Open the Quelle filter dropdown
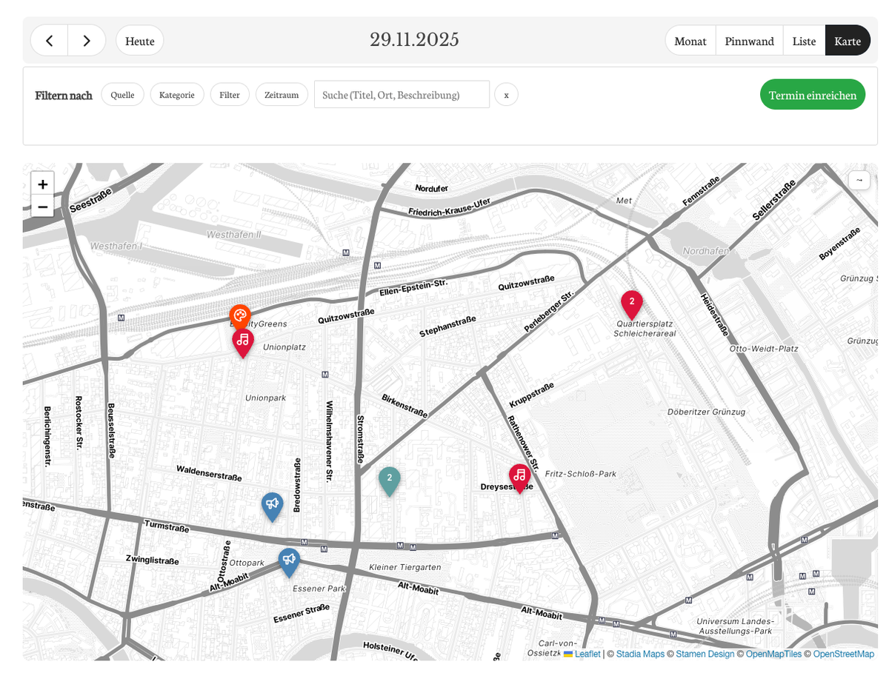 [x=122, y=95]
